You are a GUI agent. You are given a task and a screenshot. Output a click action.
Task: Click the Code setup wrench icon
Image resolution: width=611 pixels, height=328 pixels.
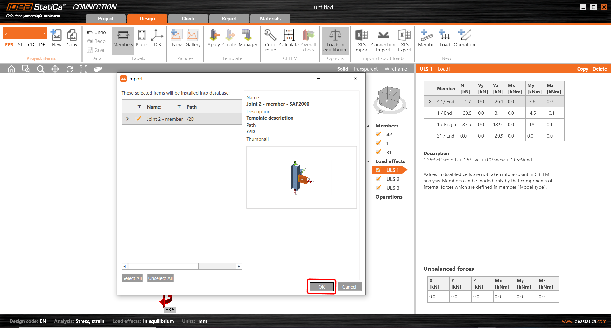pos(270,36)
